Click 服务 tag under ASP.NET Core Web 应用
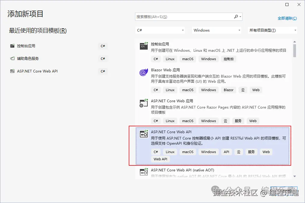 [238, 121]
